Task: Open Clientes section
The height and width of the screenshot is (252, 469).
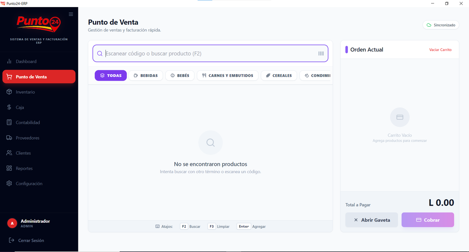Action: tap(39, 153)
